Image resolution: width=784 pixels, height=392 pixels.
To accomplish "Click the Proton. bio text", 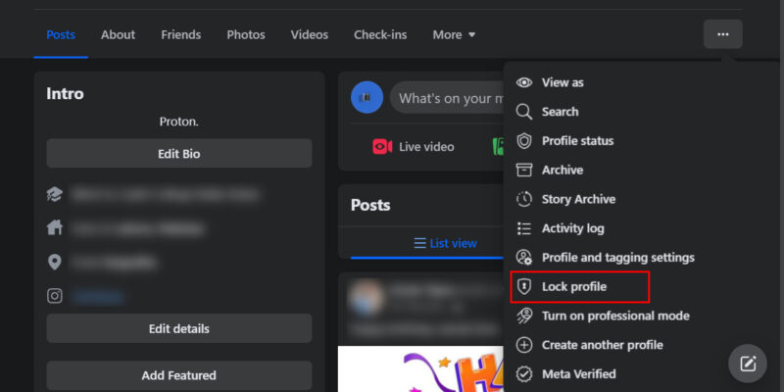I will (179, 122).
